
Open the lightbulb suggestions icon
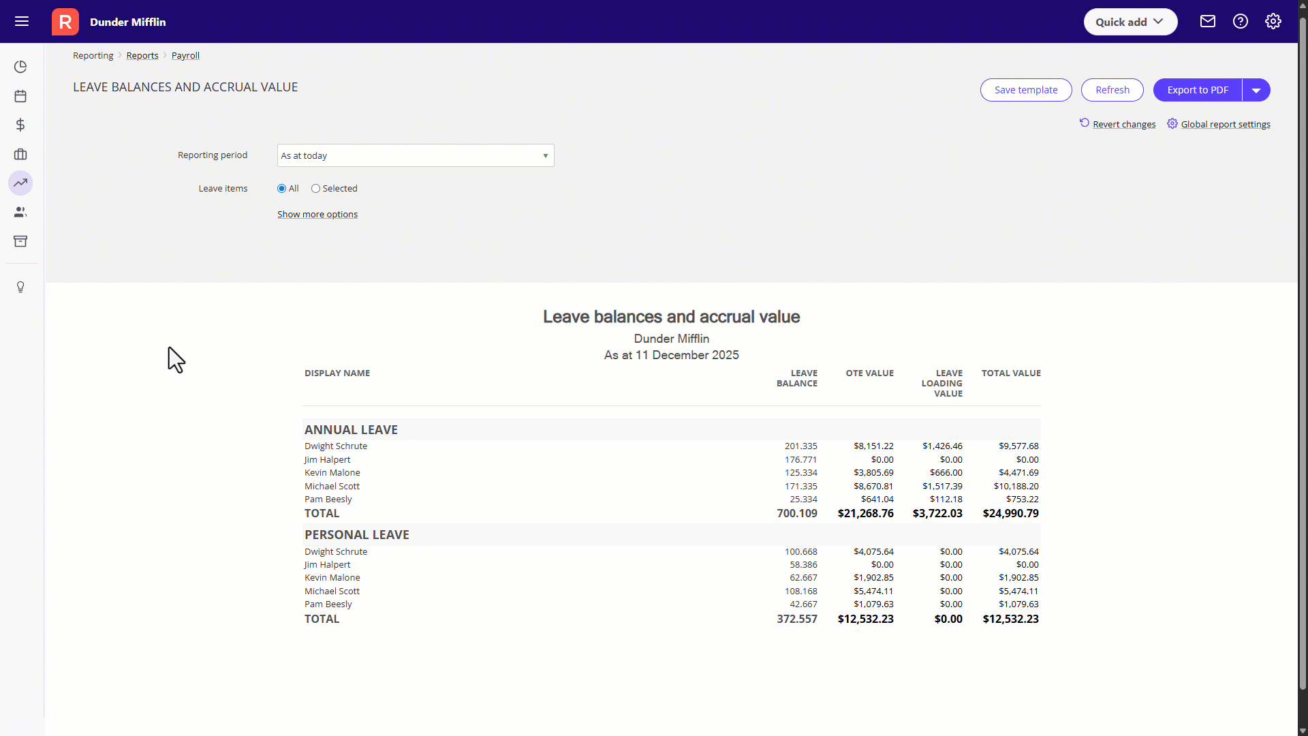pyautogui.click(x=20, y=287)
